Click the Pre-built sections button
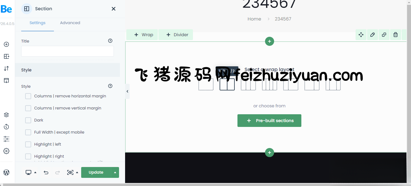 click(x=269, y=121)
